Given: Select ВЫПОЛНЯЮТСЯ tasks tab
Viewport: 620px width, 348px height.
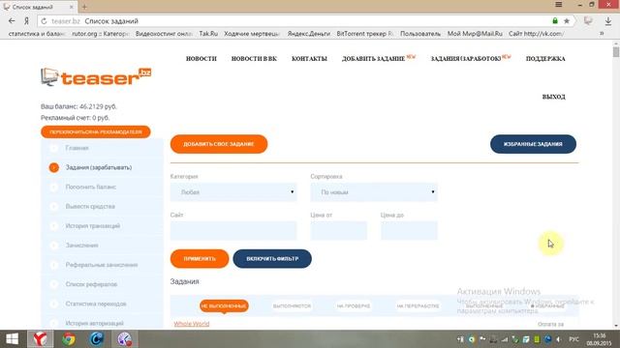Looking at the screenshot, I should point(292,305).
